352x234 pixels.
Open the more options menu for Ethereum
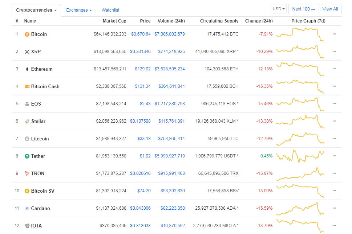334,69
